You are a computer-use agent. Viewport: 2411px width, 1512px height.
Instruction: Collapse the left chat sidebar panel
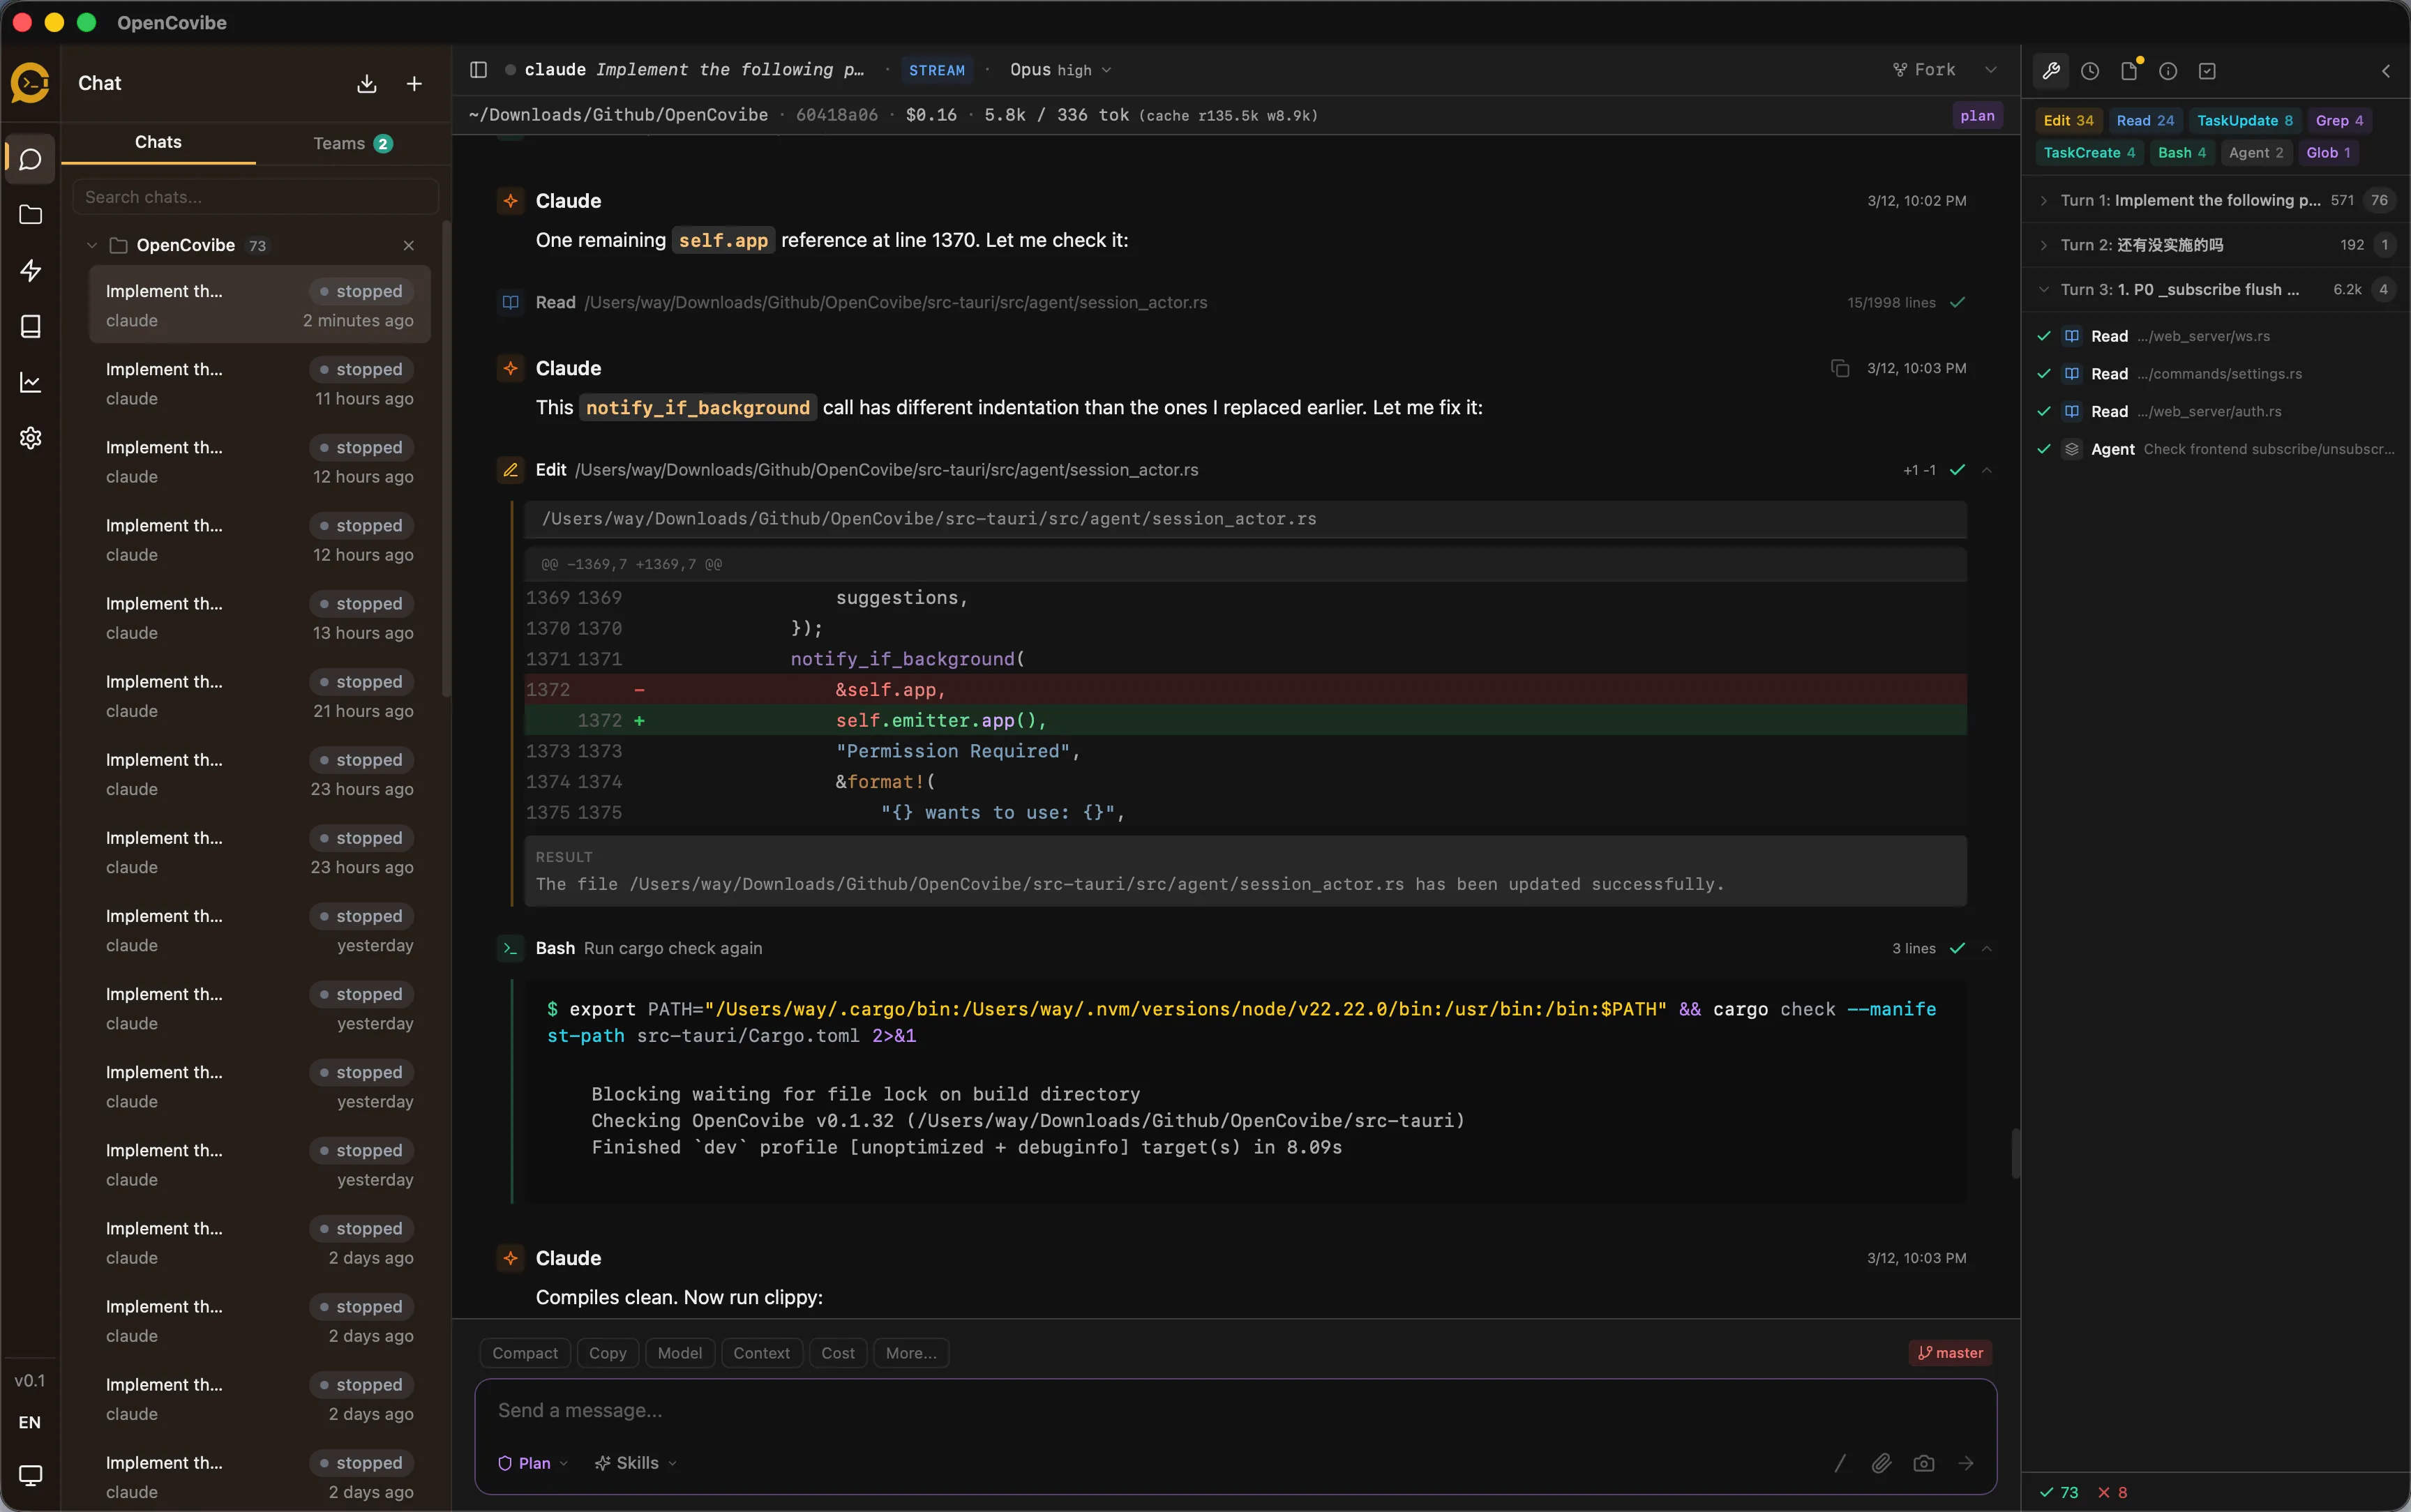click(478, 70)
